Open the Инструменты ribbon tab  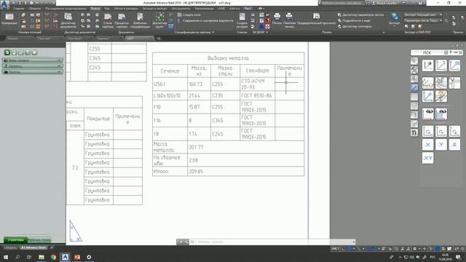point(181,9)
